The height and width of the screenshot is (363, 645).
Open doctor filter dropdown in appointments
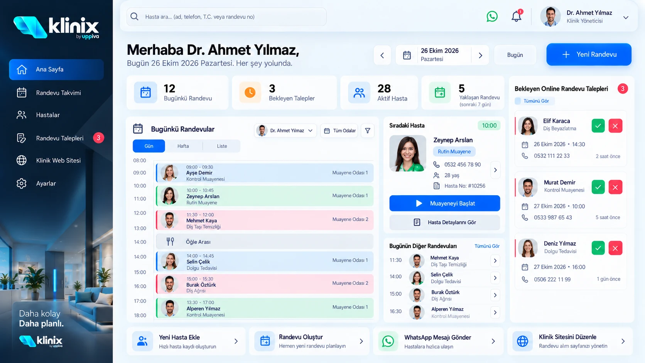click(x=285, y=131)
